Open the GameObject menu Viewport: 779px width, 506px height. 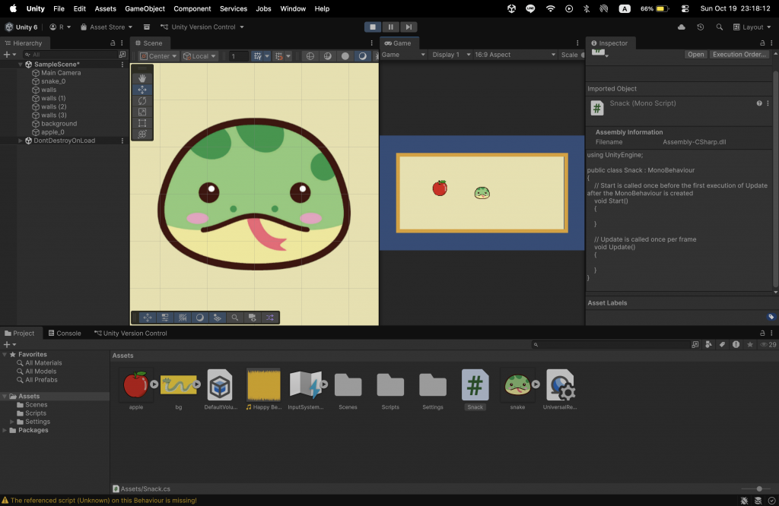tap(145, 8)
